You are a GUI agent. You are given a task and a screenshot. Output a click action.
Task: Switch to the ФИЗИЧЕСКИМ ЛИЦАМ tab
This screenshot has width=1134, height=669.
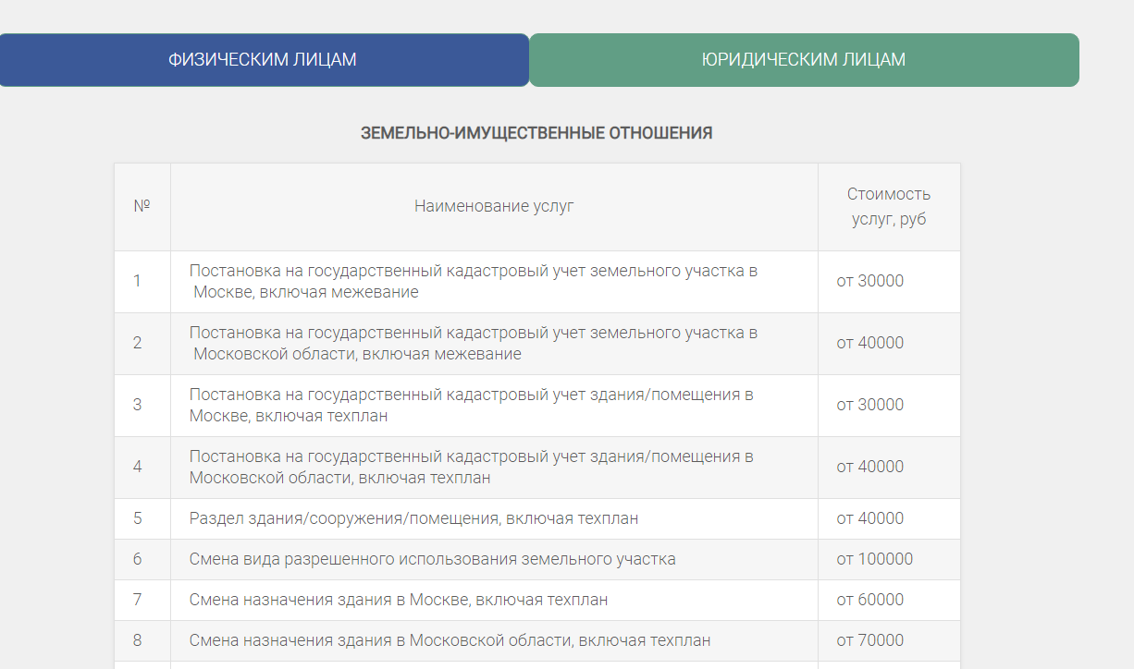click(263, 60)
